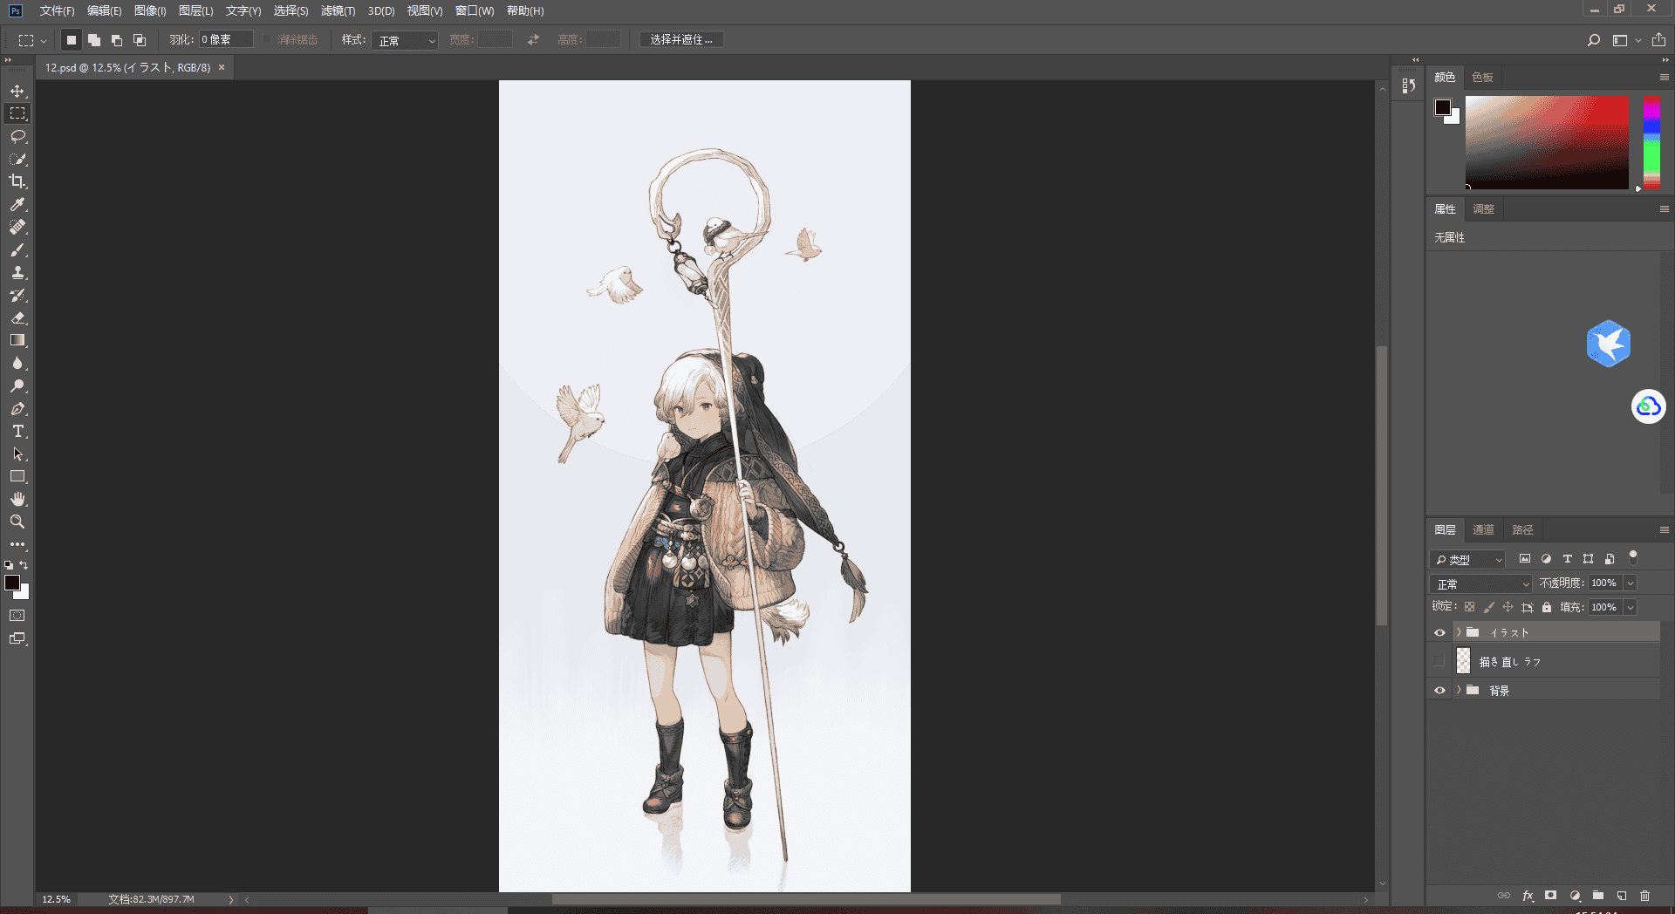Select the Eraser tool
The image size is (1675, 914).
pos(17,317)
